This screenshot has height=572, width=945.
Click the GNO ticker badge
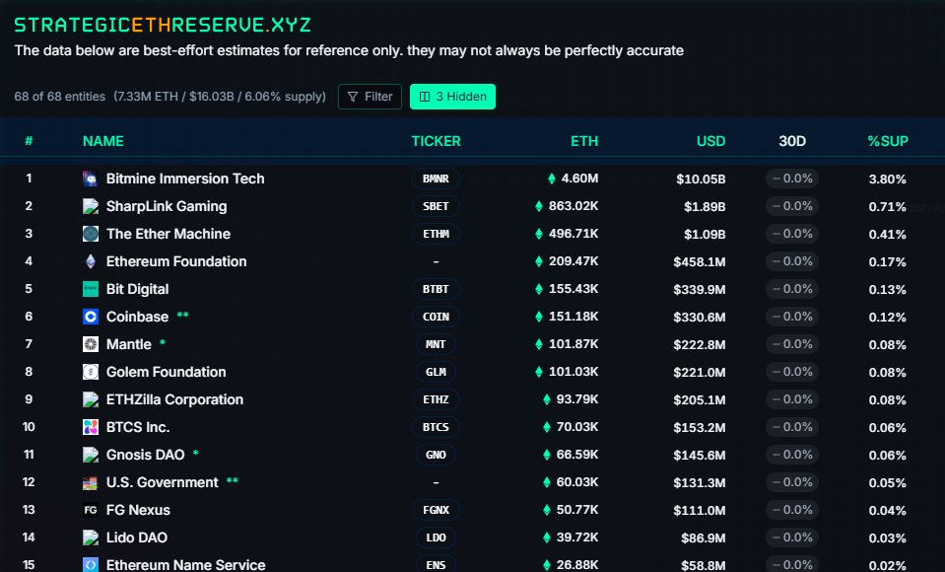[x=436, y=455]
